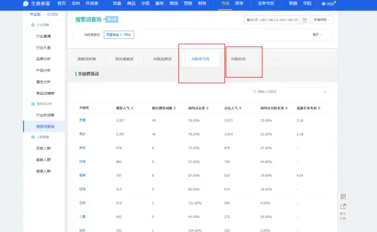
Task: Sort by 相关搜索词数 column arrows
Action: coord(175,108)
